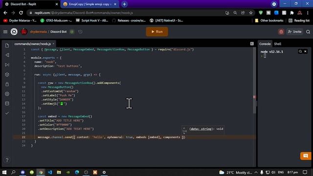Close the noob.js editor tab

(x=53, y=44)
